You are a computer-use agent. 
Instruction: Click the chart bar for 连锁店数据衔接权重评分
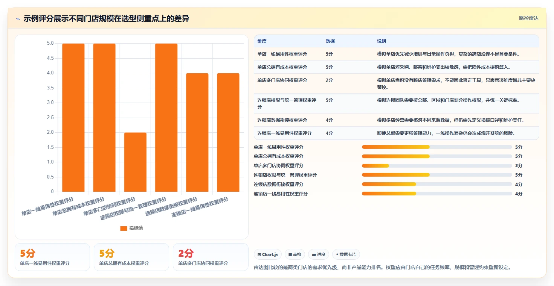197,132
